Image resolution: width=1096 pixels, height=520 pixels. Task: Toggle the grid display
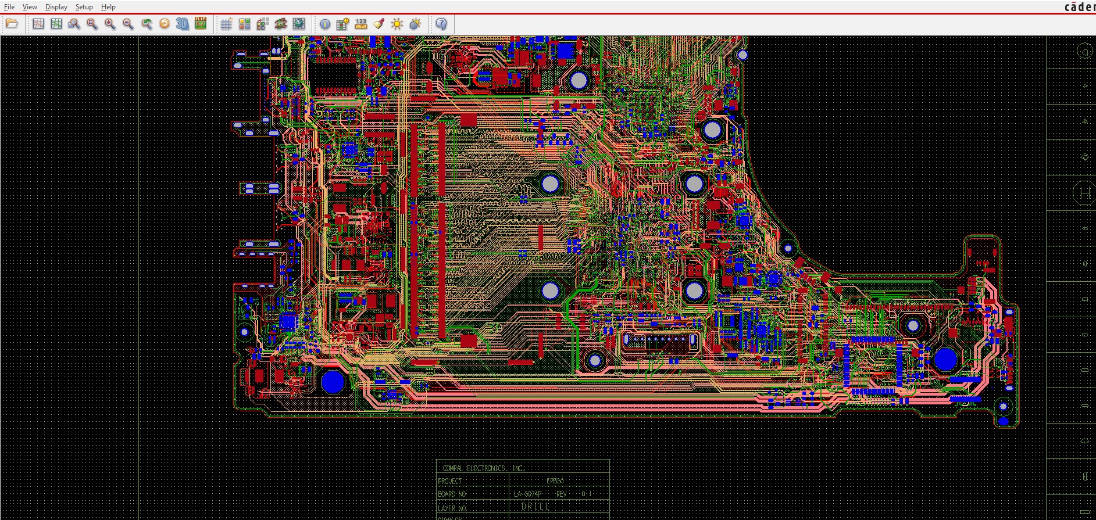(x=226, y=24)
